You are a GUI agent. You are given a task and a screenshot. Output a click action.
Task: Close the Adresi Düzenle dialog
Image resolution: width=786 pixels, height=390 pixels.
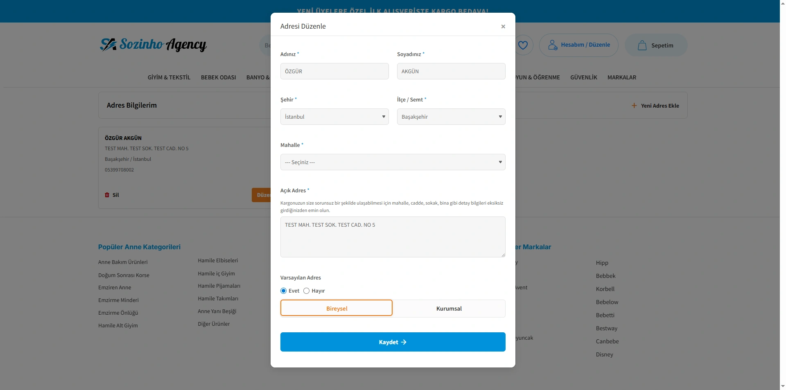coord(503,27)
